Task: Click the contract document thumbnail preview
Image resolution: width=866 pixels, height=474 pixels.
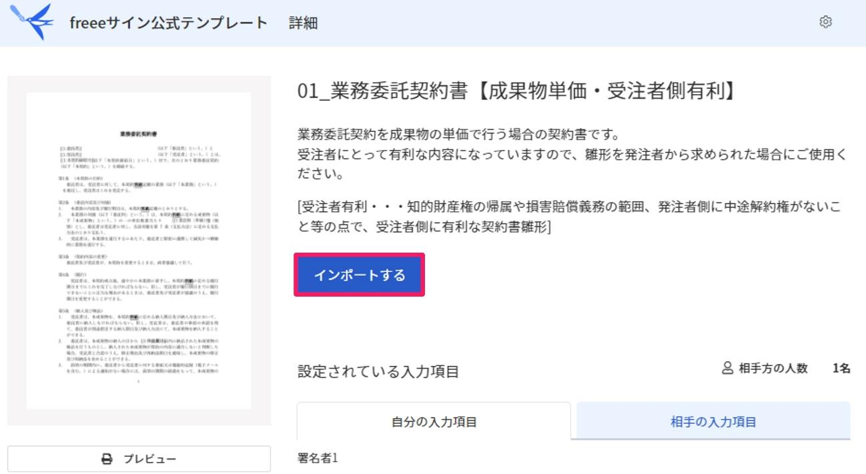Action: point(139,251)
